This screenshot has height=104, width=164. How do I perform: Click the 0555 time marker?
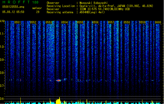point(80,22)
